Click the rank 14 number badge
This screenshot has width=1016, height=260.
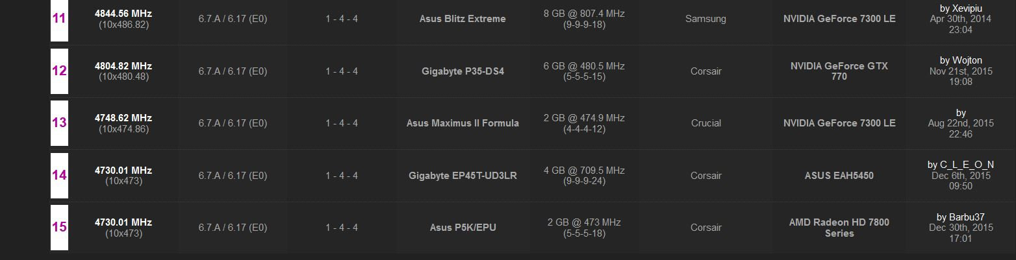coord(59,175)
